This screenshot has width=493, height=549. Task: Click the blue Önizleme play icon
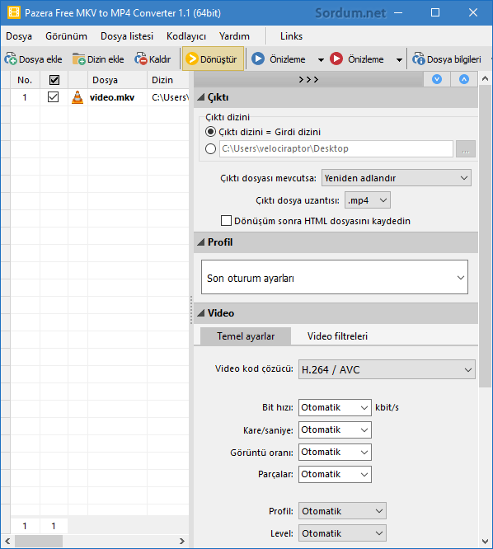(x=258, y=59)
